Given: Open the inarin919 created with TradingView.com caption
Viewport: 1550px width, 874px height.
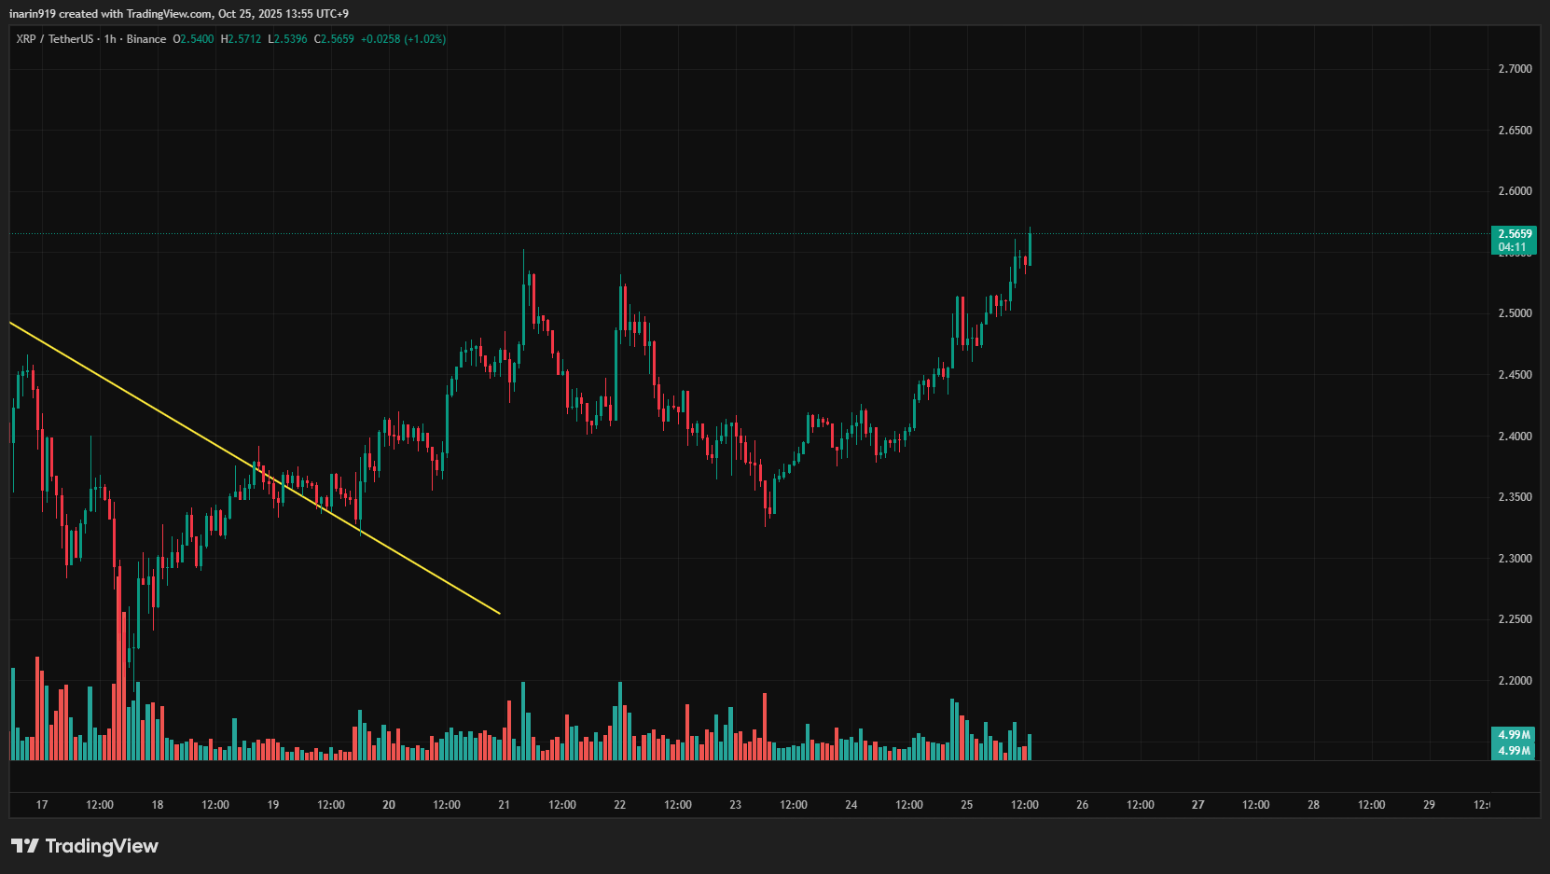Looking at the screenshot, I should 178,14.
